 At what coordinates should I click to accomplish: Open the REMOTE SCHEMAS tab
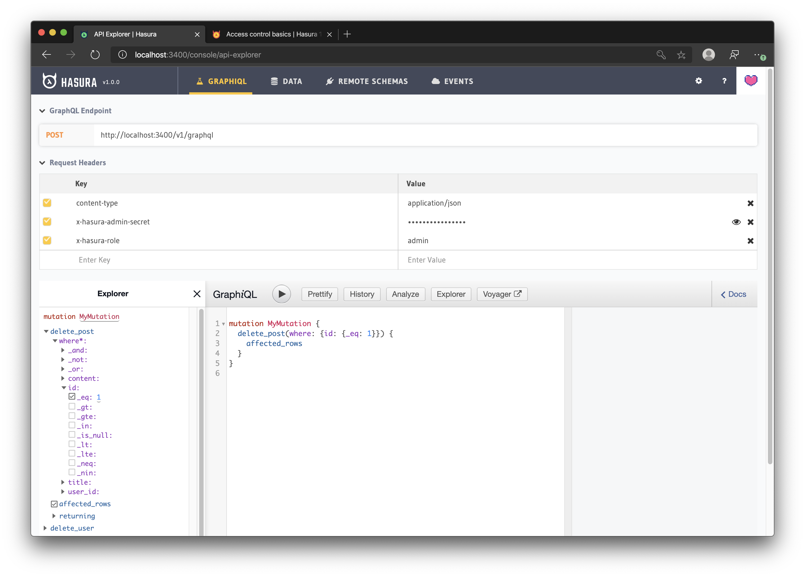pyautogui.click(x=367, y=81)
